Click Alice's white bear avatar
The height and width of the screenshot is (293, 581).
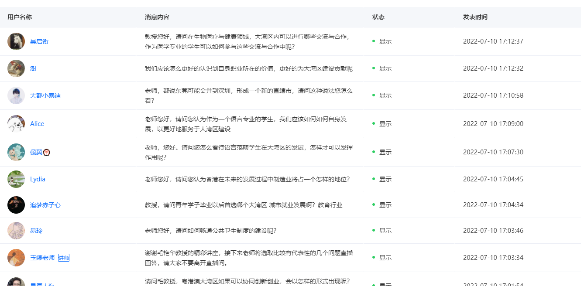click(x=16, y=124)
